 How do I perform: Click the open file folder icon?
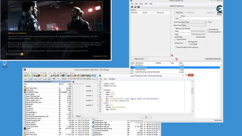click(x=135, y=7)
